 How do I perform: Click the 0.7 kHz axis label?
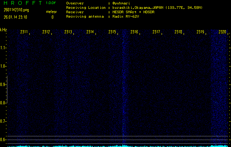tap(2, 121)
